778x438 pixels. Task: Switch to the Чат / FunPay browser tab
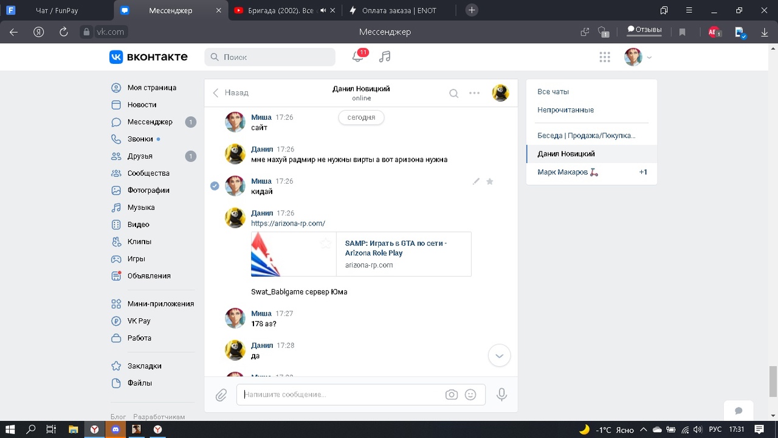56,10
